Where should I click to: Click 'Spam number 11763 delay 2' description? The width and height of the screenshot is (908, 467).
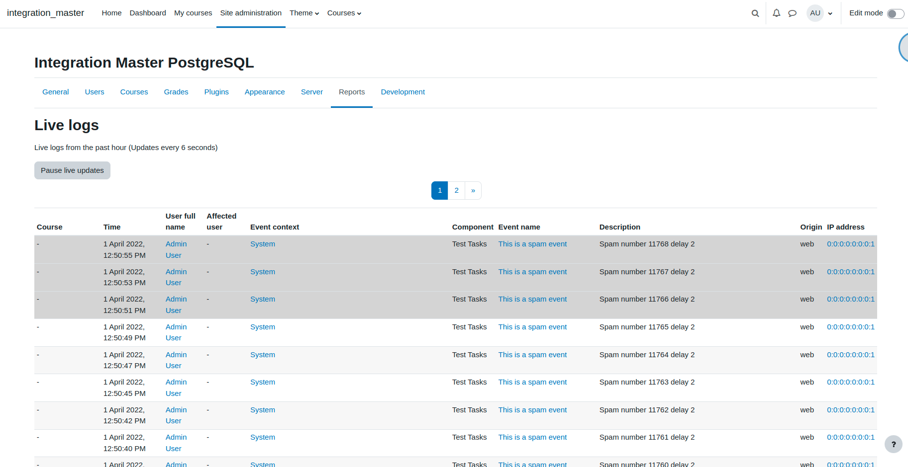[647, 382]
